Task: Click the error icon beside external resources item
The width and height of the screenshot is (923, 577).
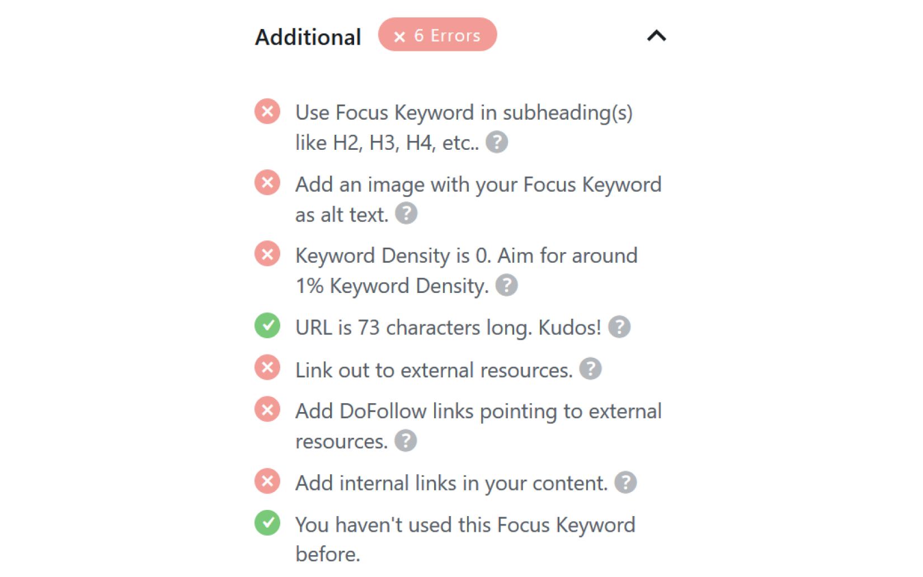Action: [267, 368]
